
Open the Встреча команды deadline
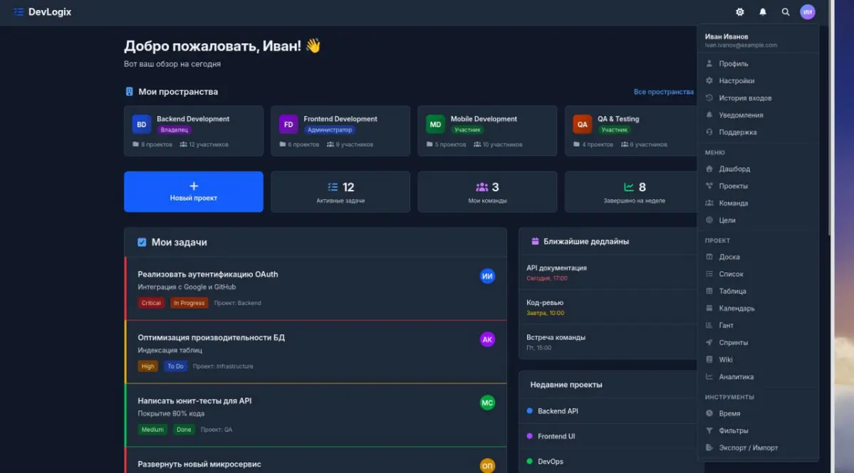click(x=608, y=343)
